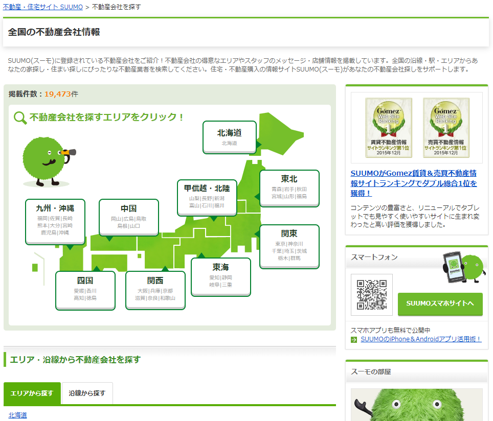Open the 北海道 area link below the tabs
The height and width of the screenshot is (421, 493).
tap(17, 415)
